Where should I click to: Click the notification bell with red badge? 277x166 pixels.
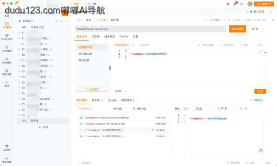click(235, 4)
